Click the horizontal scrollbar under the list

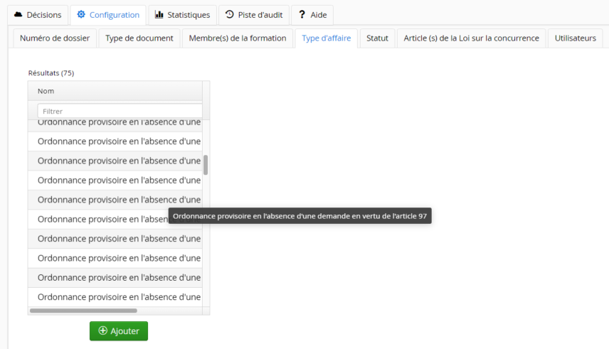point(83,311)
